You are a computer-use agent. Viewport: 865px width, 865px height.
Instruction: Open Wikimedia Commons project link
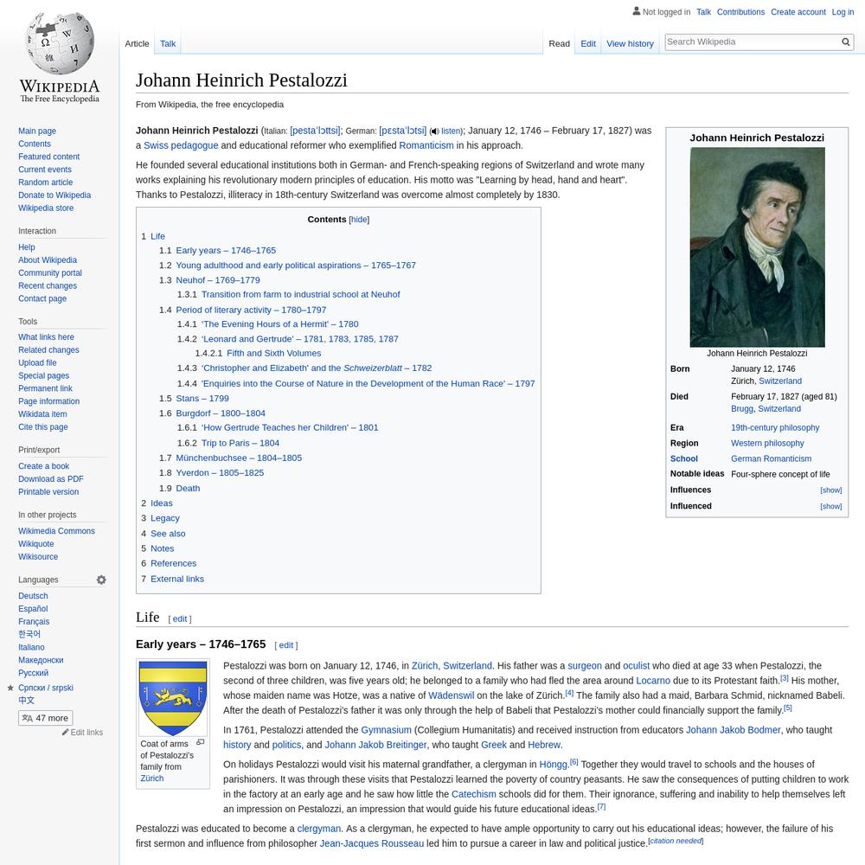coord(56,531)
